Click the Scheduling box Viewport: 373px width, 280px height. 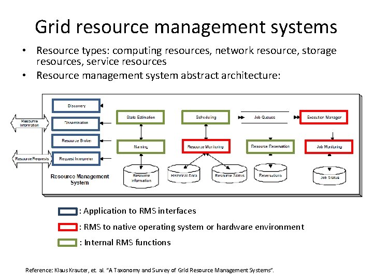[x=206, y=117]
